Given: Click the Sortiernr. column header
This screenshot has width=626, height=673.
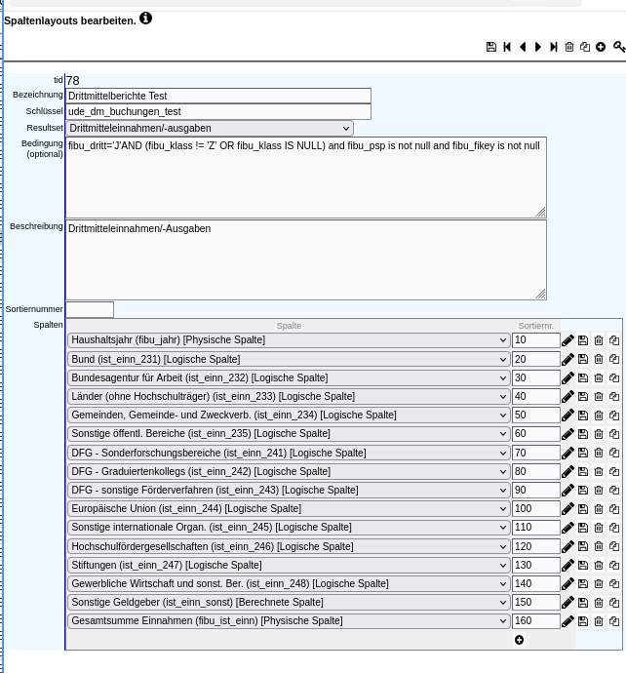Looking at the screenshot, I should (536, 326).
